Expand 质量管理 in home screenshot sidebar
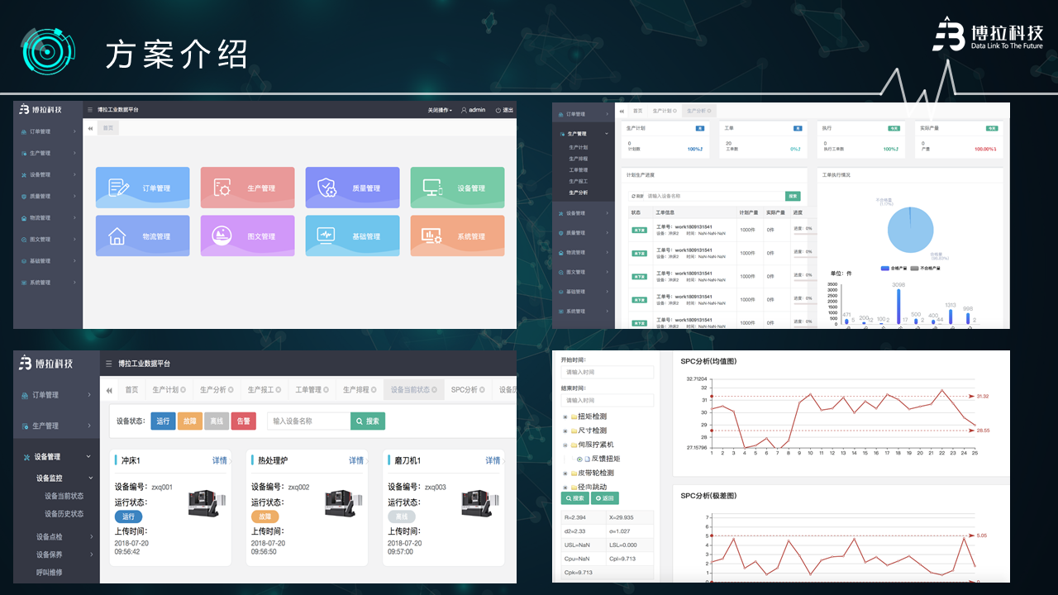Image resolution: width=1058 pixels, height=595 pixels. (48, 196)
